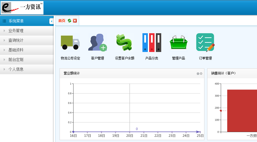Open the 客户管理 users icon

point(98,43)
